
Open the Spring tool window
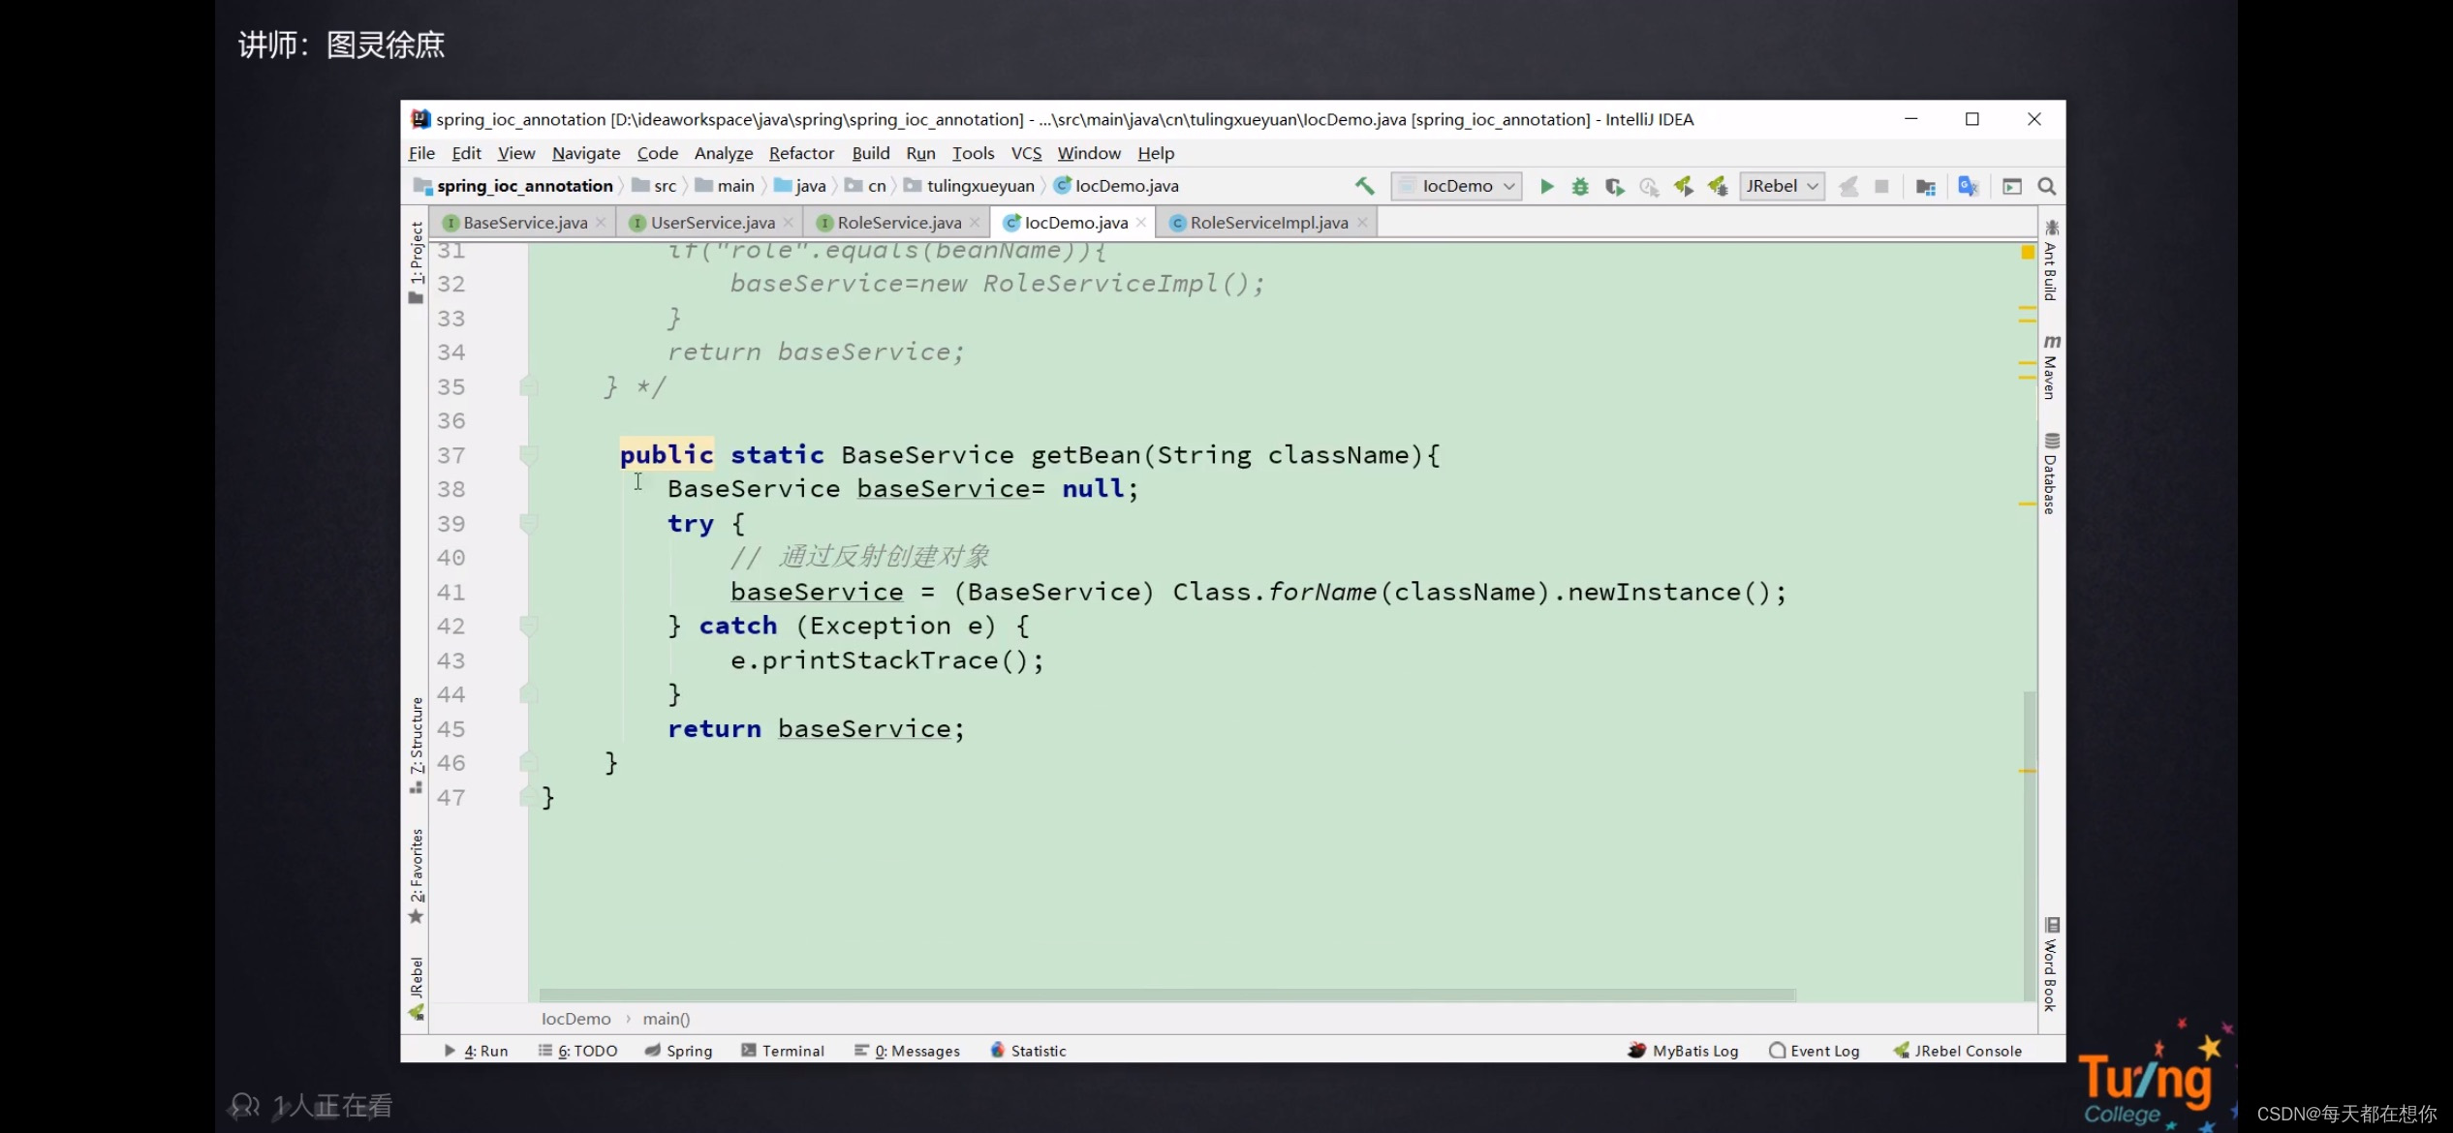(x=679, y=1051)
